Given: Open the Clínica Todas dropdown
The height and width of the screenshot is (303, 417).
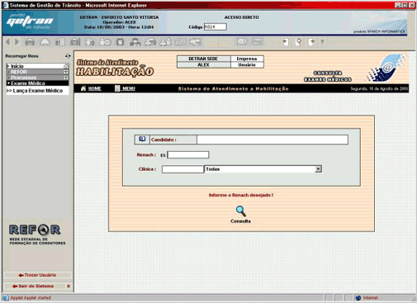Looking at the screenshot, I should tap(318, 169).
